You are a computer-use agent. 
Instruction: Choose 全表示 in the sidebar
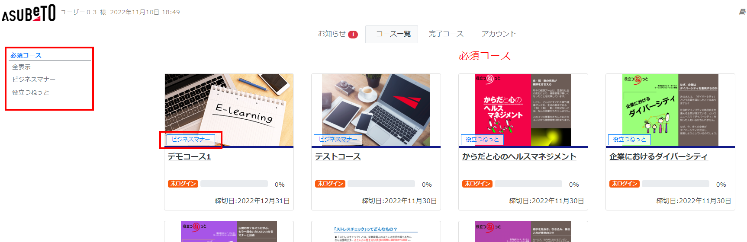pos(21,67)
